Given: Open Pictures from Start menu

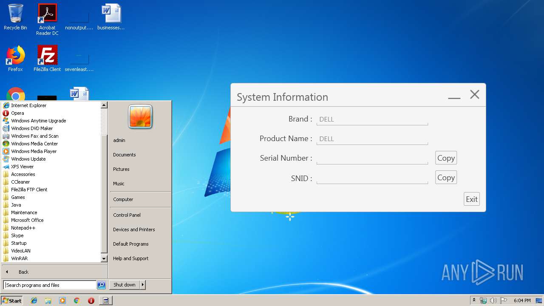Looking at the screenshot, I should click(x=121, y=169).
